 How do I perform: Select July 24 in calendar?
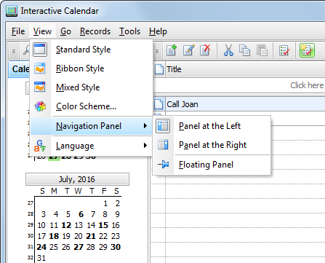(41, 247)
